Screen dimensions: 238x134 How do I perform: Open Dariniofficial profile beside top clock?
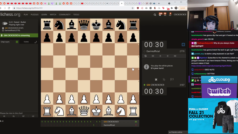153,51
